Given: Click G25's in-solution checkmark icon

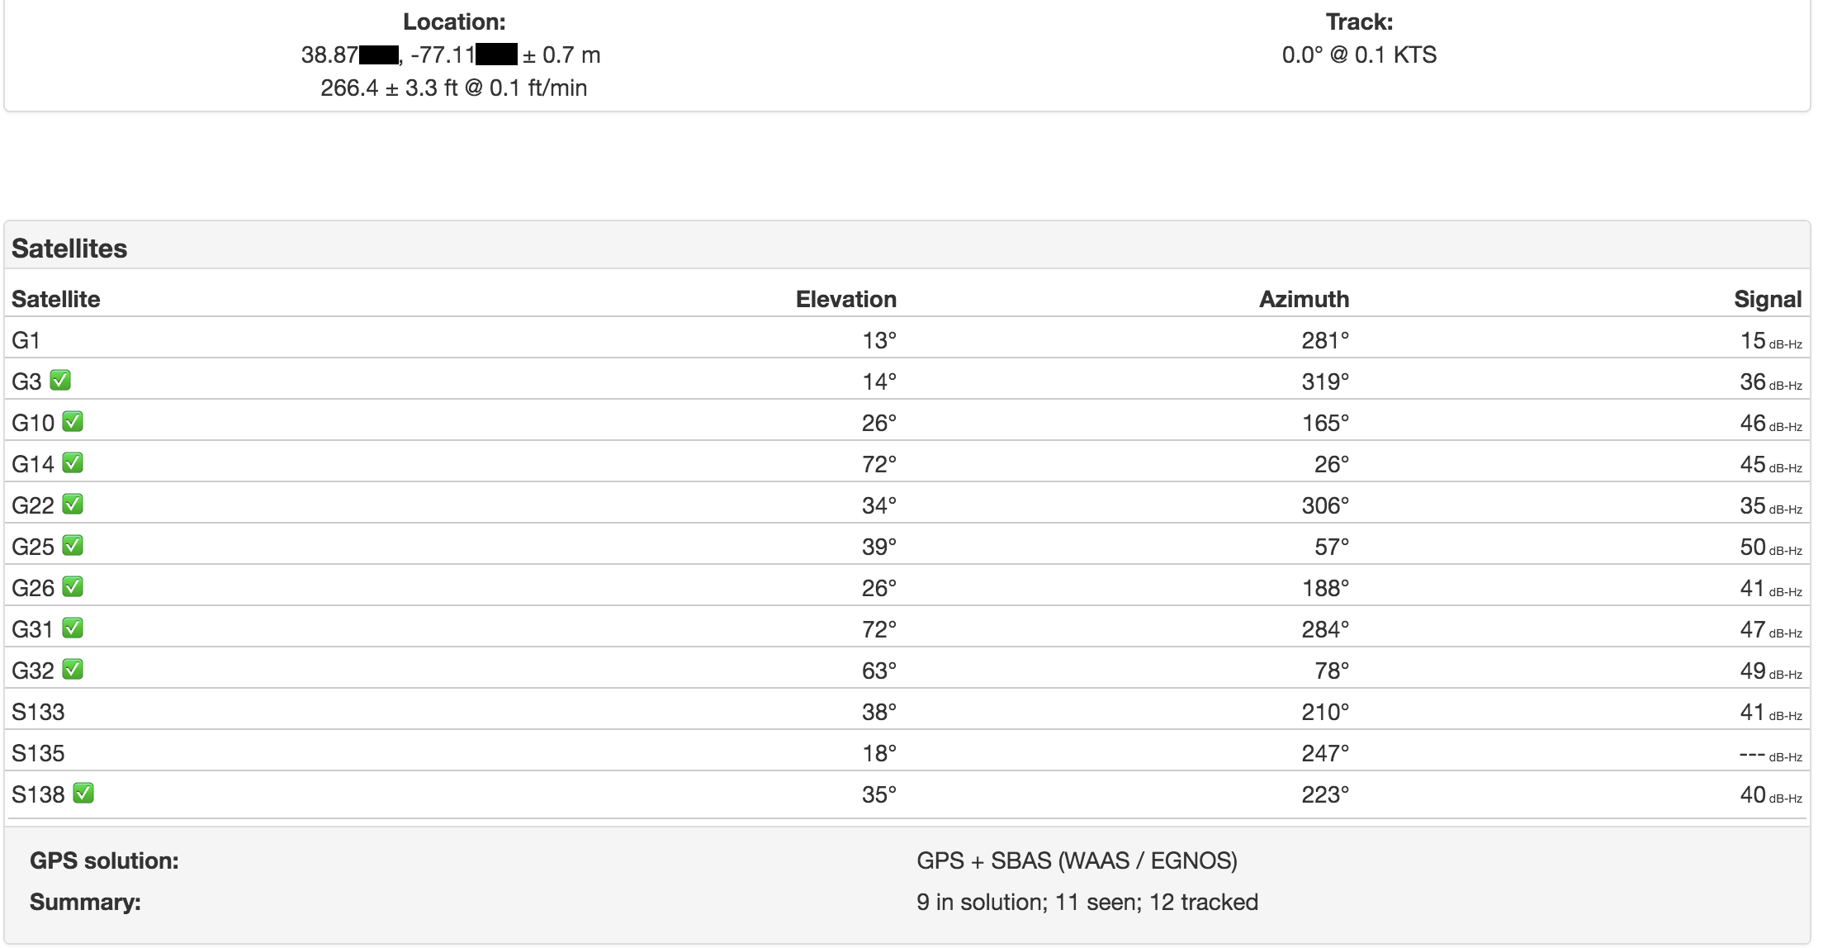Looking at the screenshot, I should pyautogui.click(x=73, y=546).
